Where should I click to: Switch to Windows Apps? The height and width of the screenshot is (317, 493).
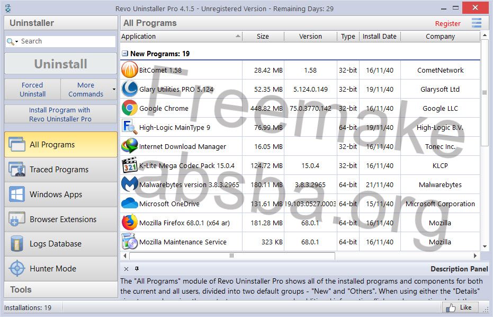coord(61,194)
